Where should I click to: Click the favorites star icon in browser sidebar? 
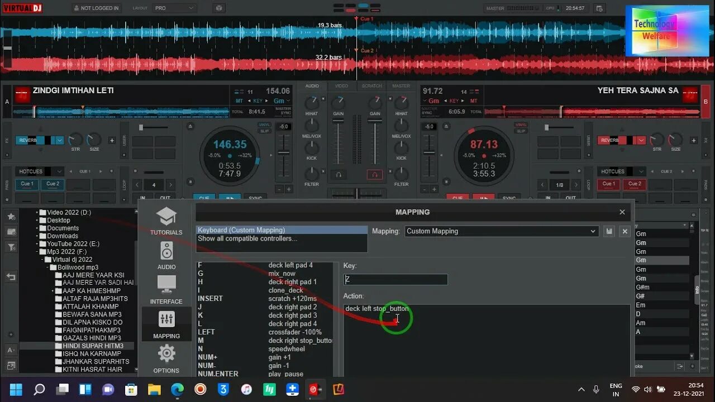point(11,217)
